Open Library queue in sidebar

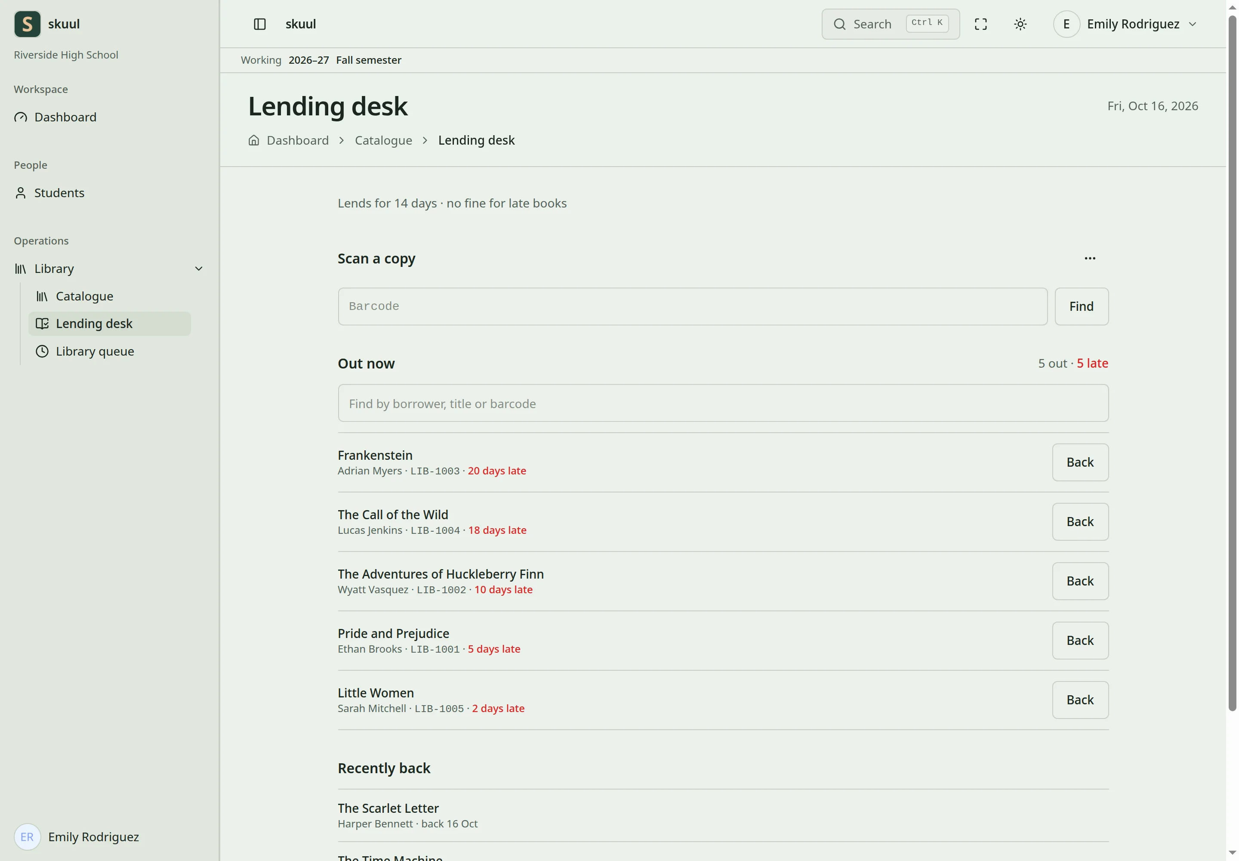pos(109,351)
